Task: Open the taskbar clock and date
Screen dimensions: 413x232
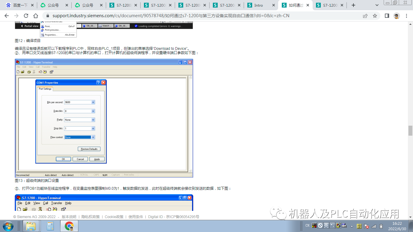Action: [x=397, y=226]
